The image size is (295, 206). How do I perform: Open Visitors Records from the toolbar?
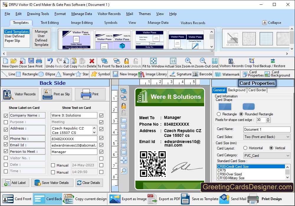[x=231, y=63]
